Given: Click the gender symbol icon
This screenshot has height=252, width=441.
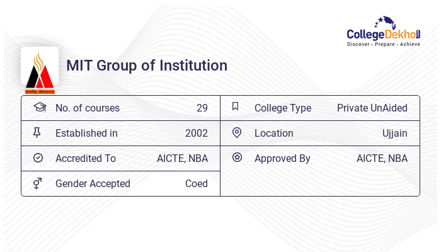Looking at the screenshot, I should pos(38,183).
